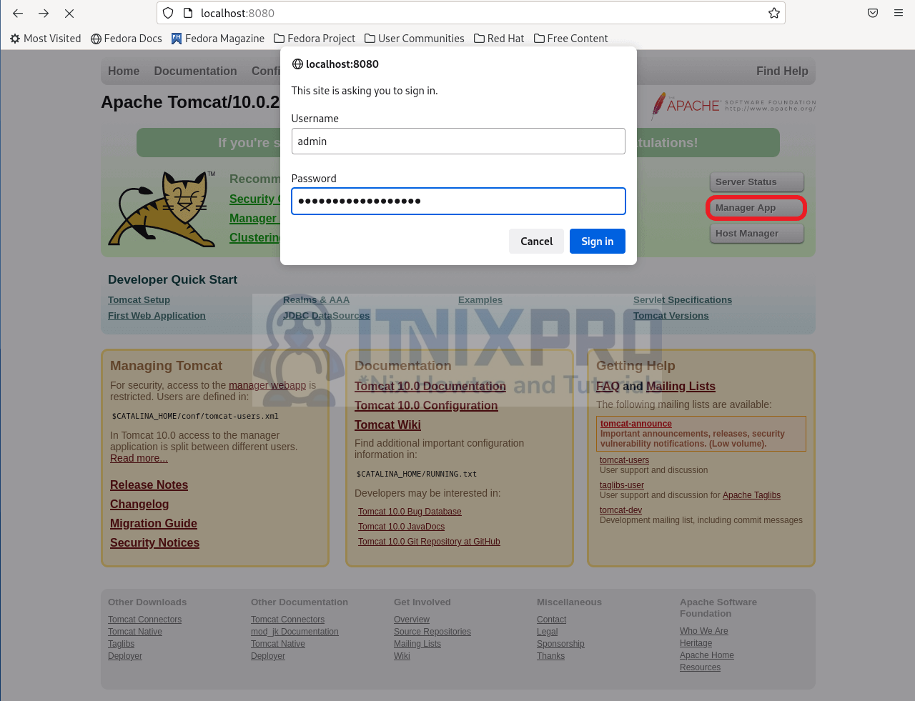The width and height of the screenshot is (915, 701).
Task: Open the User Communities bookmark folder
Action: pos(415,39)
